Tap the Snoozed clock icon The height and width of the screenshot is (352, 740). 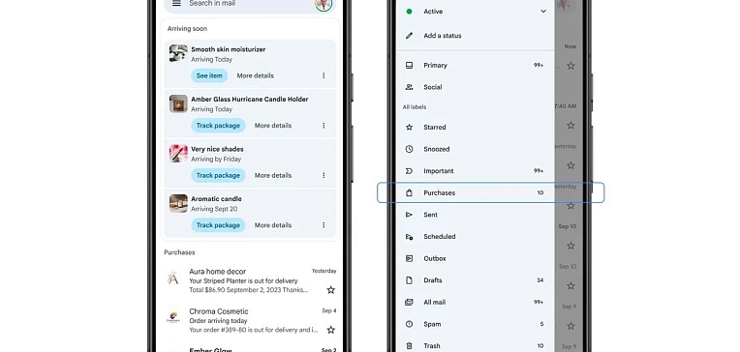click(409, 149)
